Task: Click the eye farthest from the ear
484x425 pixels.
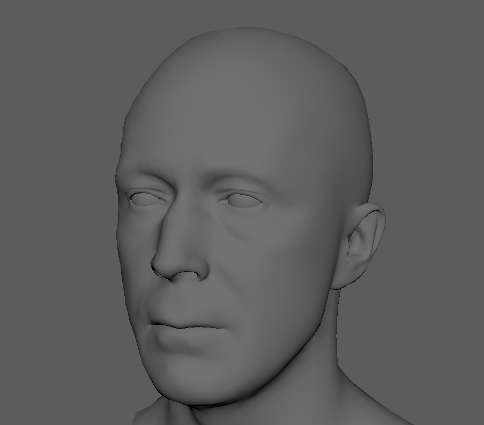Action: [x=145, y=199]
